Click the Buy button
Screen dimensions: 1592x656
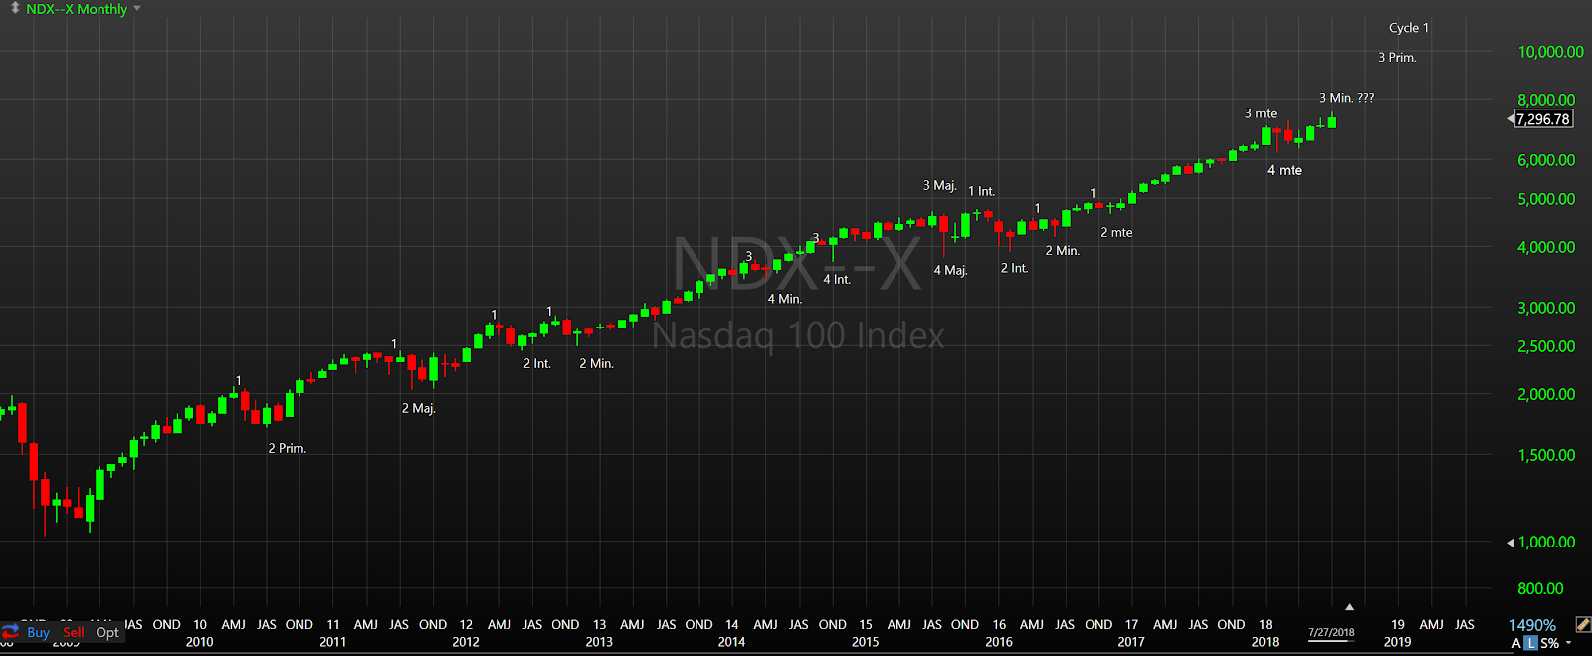click(39, 632)
